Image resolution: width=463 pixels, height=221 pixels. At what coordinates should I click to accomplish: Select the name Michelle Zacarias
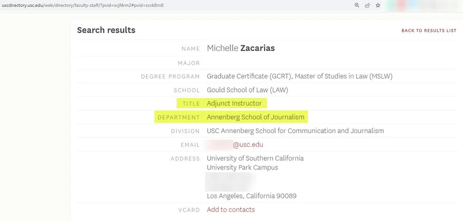(x=241, y=48)
